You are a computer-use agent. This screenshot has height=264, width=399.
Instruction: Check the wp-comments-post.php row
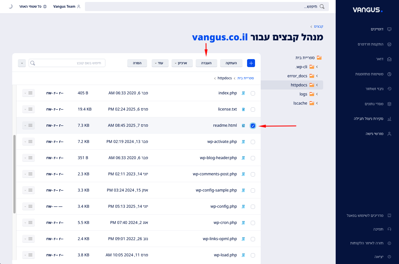click(253, 174)
